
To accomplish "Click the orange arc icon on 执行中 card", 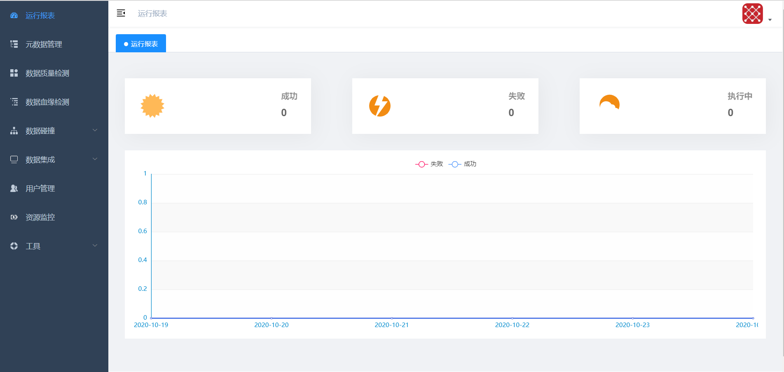I will pos(610,102).
